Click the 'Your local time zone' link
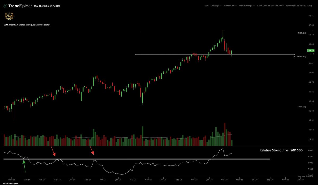Image resolution: width=318 pixels, height=185 pixels. (x=306, y=176)
